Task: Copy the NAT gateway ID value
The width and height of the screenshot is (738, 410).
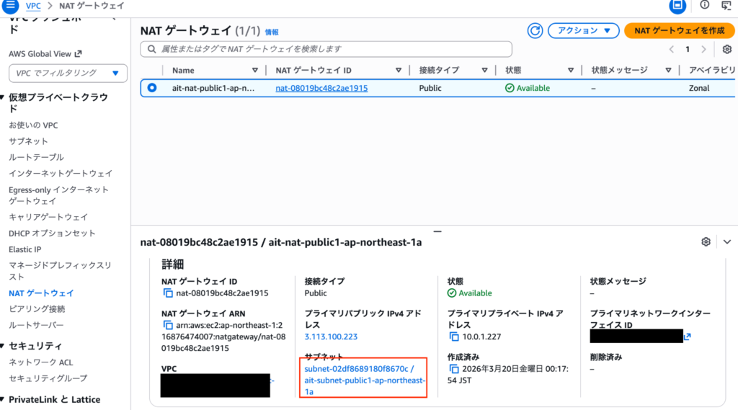Action: [168, 293]
